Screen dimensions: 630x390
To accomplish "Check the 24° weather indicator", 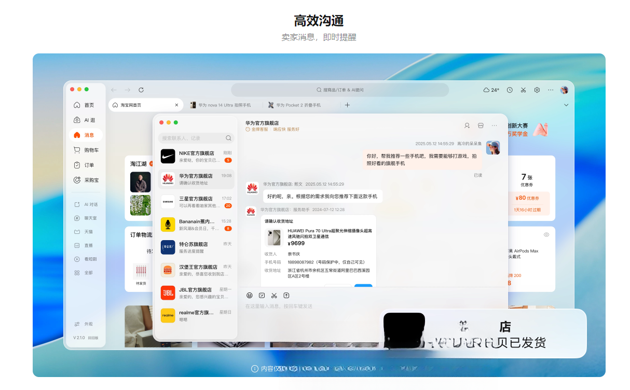I will coord(491,90).
